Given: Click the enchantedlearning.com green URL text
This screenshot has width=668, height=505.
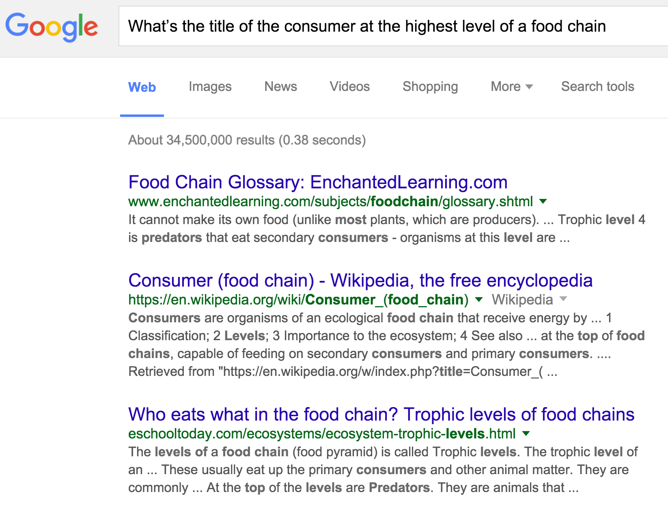Looking at the screenshot, I should point(330,201).
